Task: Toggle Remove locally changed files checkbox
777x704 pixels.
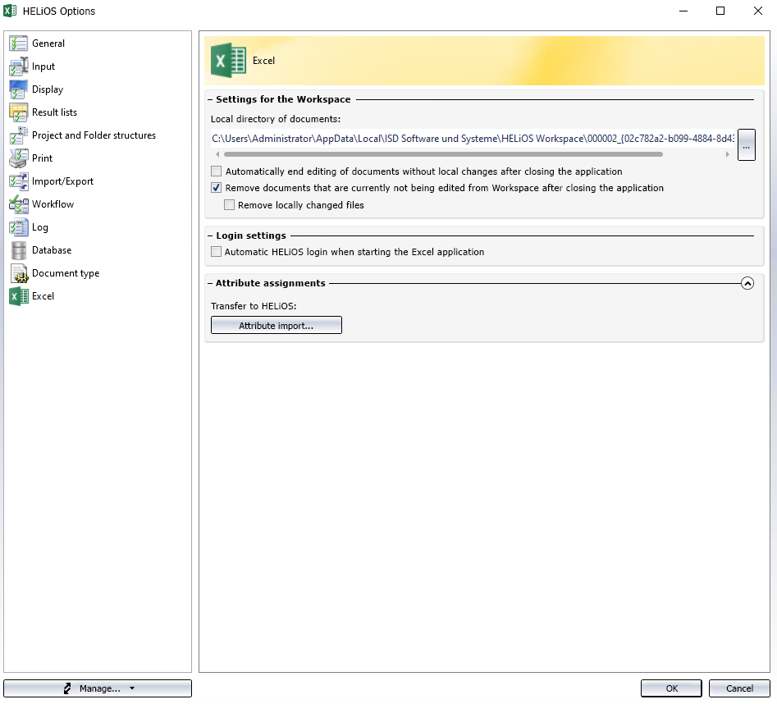Action: (x=230, y=205)
